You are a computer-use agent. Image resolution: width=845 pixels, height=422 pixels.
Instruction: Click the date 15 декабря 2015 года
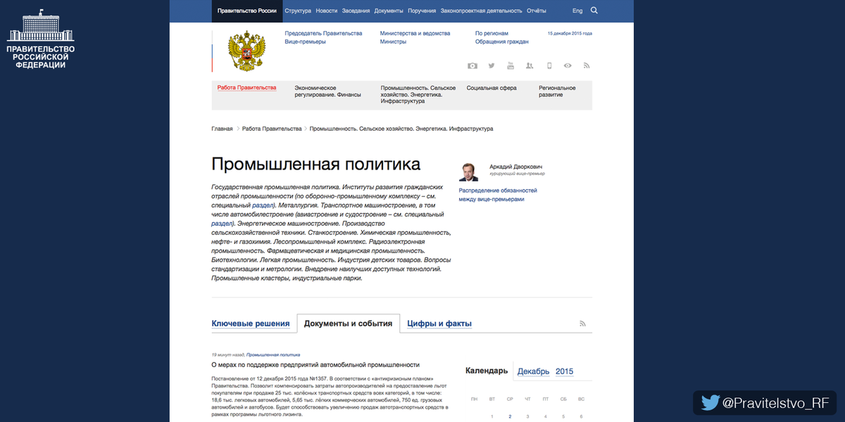point(570,33)
